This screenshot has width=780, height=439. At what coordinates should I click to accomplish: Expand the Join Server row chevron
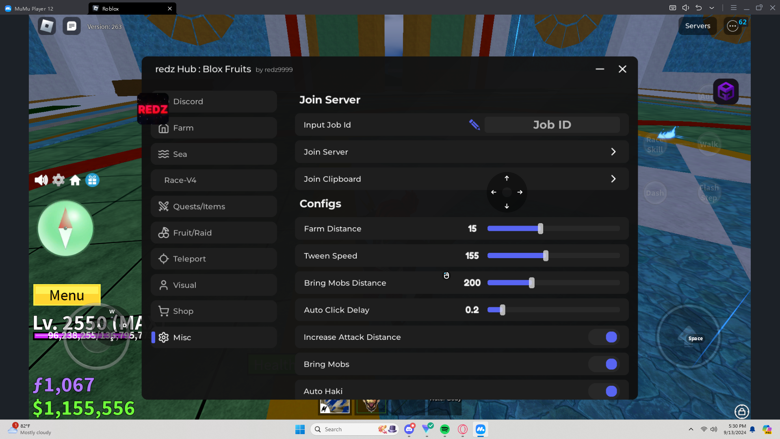pos(613,152)
